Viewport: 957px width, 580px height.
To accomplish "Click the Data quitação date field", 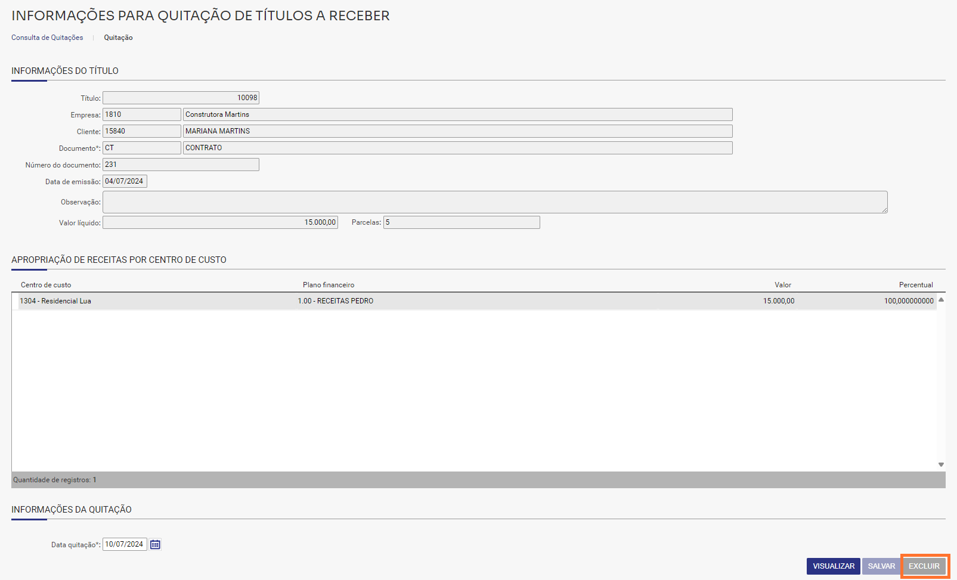I will [125, 544].
